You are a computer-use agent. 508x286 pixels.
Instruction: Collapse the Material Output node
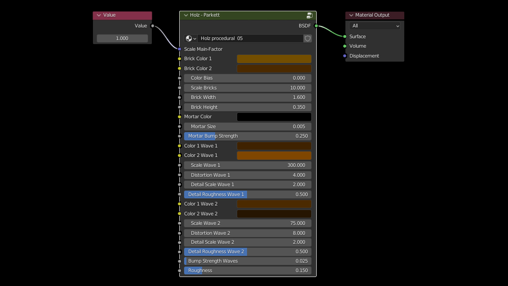click(351, 15)
